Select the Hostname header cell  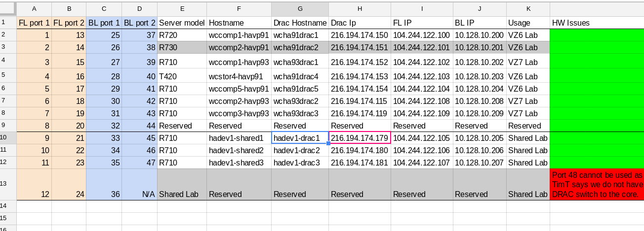tap(239, 23)
